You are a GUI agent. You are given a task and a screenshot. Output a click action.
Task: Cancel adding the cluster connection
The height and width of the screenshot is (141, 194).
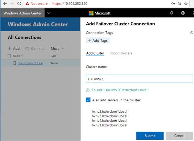point(179,136)
